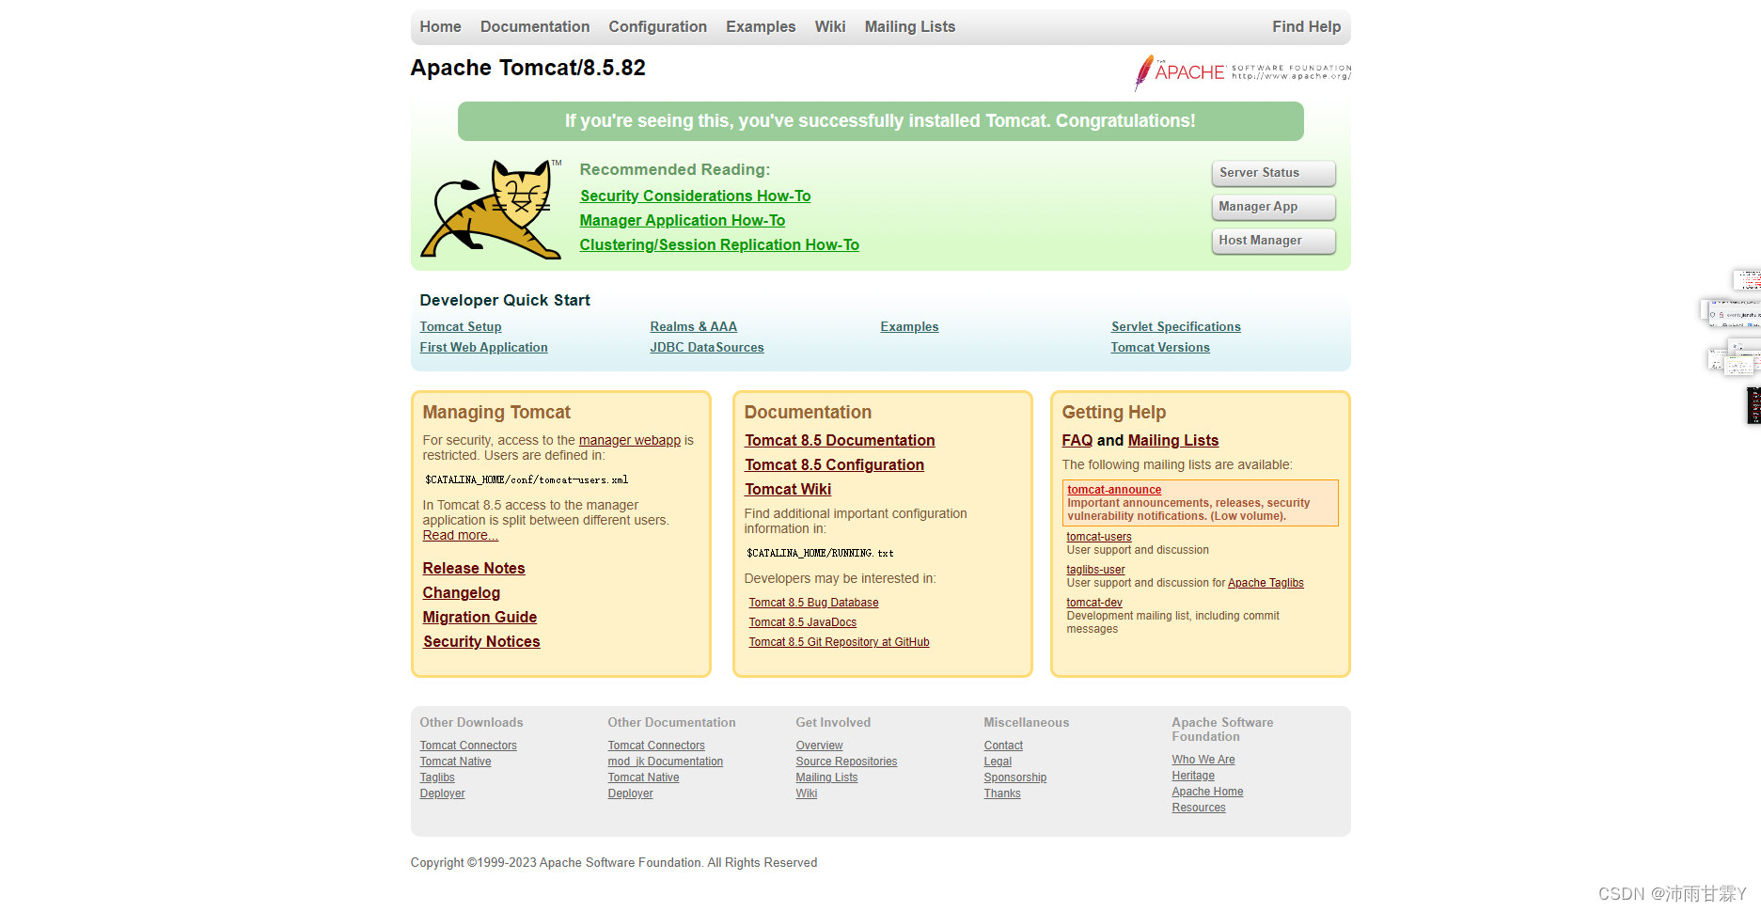This screenshot has width=1761, height=911.
Task: Open the Host Manager
Action: 1272,241
